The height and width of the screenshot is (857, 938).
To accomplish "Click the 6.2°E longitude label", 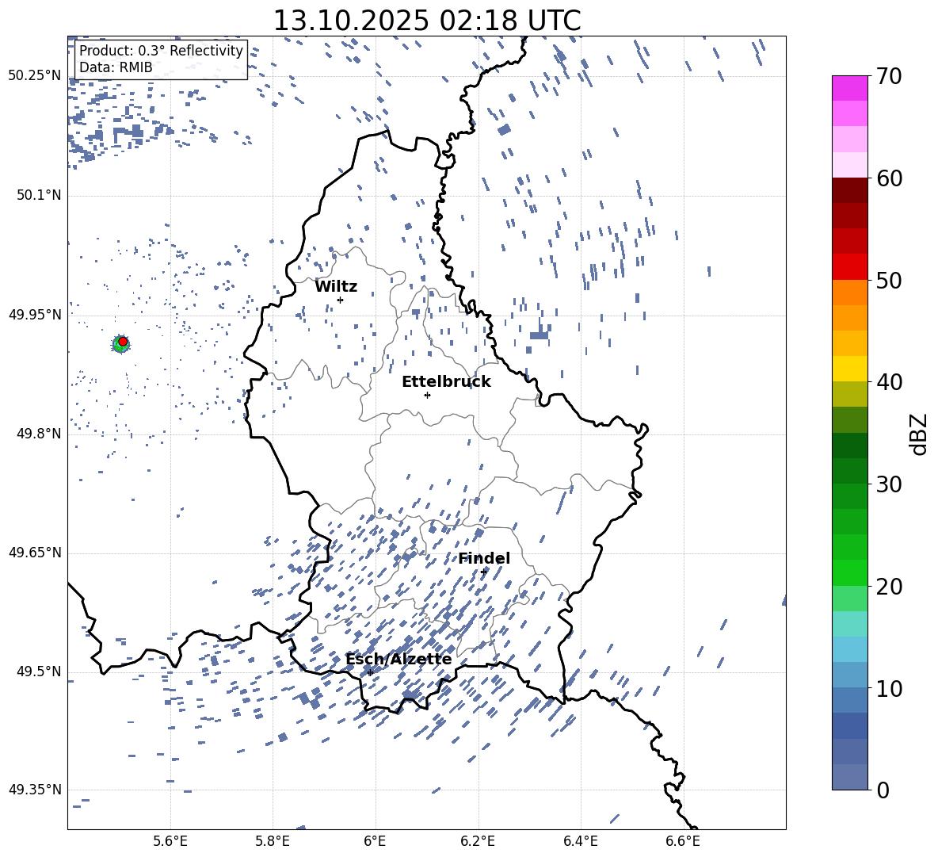I will pos(478,841).
